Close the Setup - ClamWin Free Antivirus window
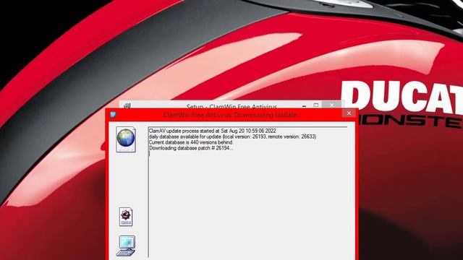The width and height of the screenshot is (463, 260). coord(332,105)
